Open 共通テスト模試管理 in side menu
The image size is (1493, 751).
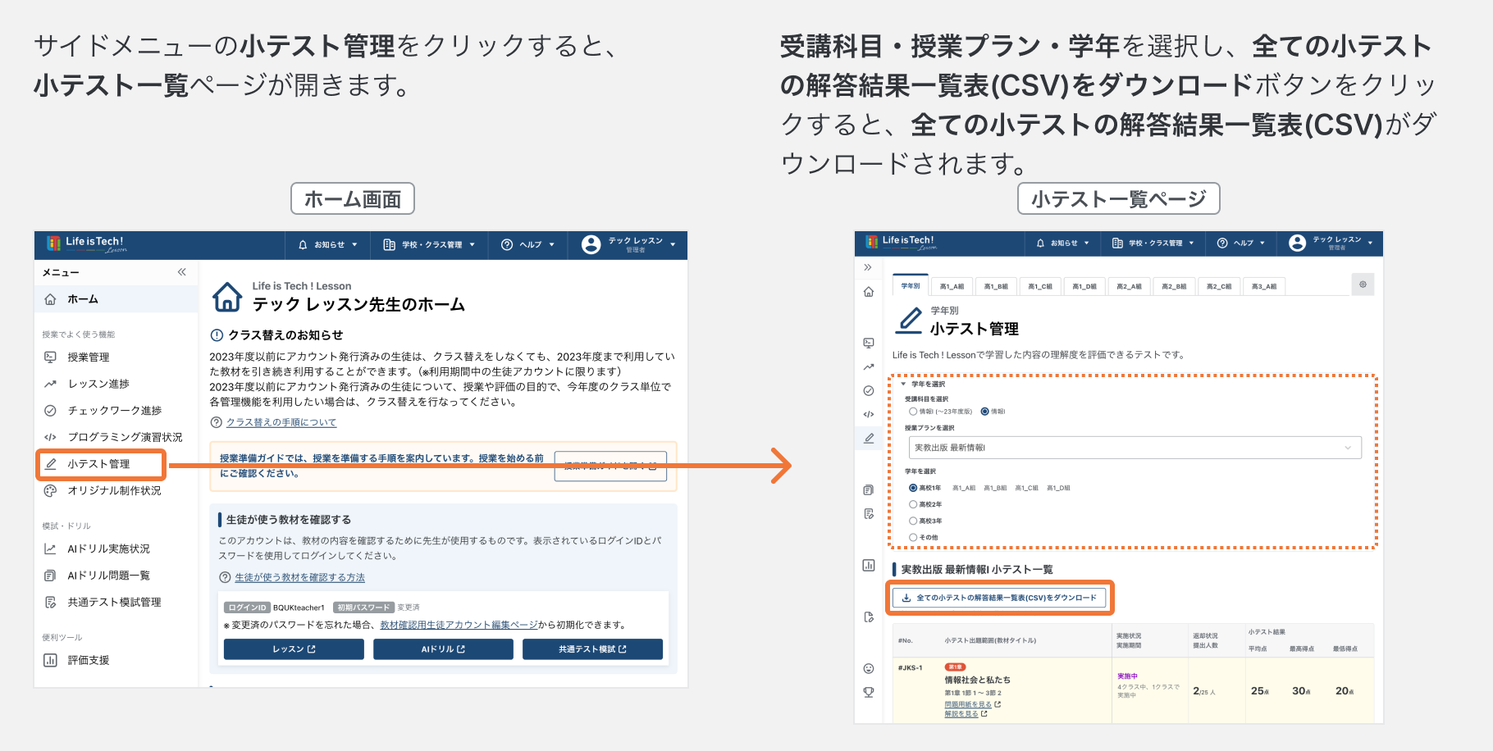116,602
